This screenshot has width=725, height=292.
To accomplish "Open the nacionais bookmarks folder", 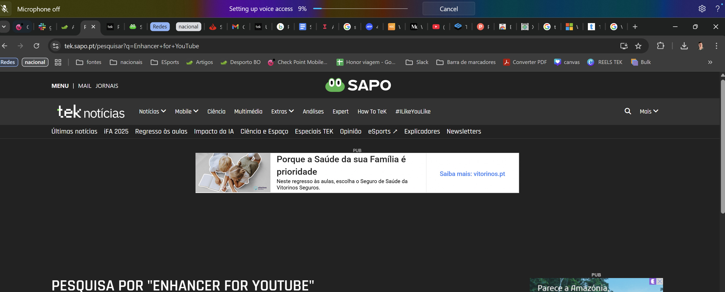I will click(126, 62).
